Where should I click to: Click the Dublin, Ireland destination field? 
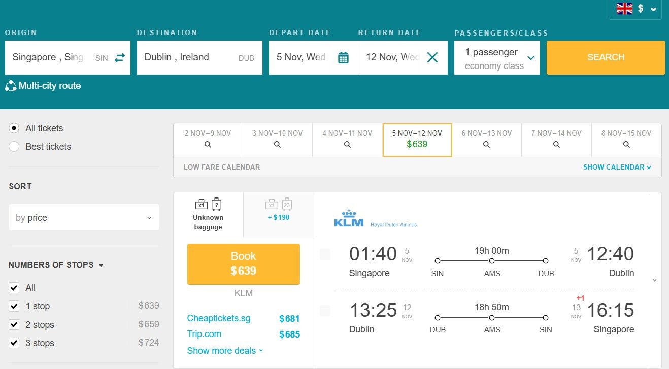pos(199,57)
